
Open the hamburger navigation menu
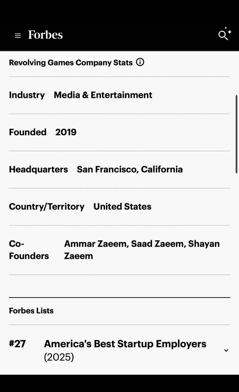click(18, 36)
